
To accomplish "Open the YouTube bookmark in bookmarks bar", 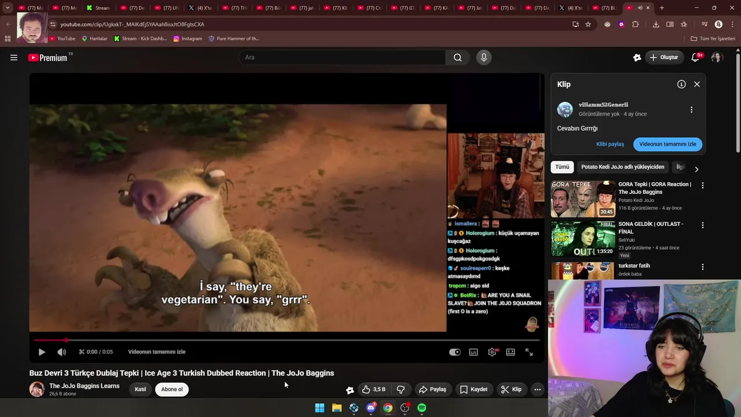I will (62, 39).
